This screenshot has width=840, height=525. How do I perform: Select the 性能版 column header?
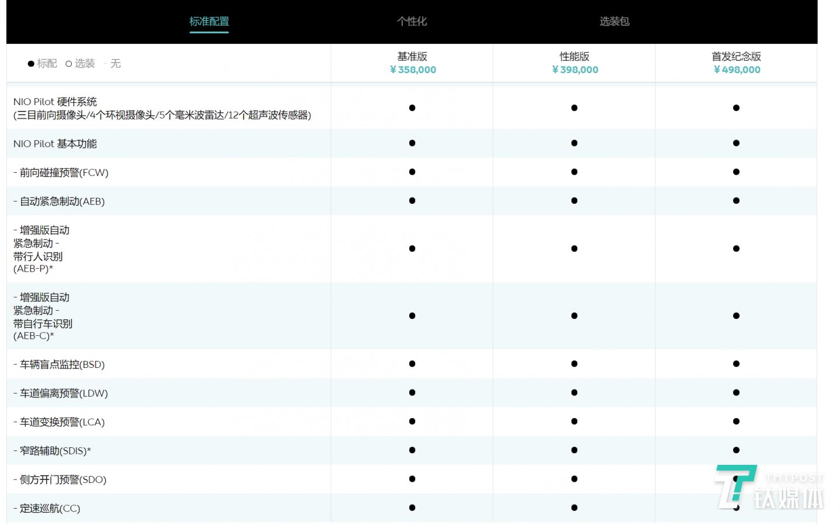pyautogui.click(x=574, y=57)
